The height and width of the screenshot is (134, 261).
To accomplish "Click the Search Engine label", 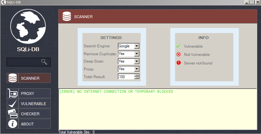I will (97, 46).
